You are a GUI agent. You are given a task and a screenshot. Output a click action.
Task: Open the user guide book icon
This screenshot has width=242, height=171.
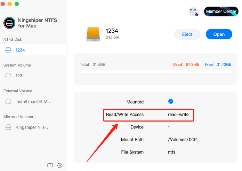50,165
